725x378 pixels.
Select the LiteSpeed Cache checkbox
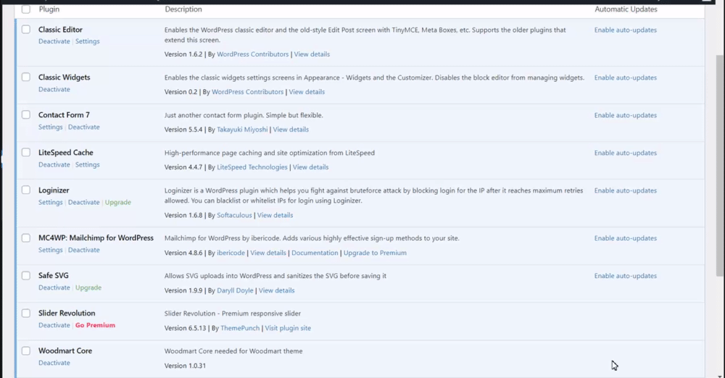26,153
